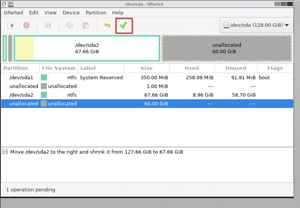Click the Size column header
The image size is (300, 208).
147,68
